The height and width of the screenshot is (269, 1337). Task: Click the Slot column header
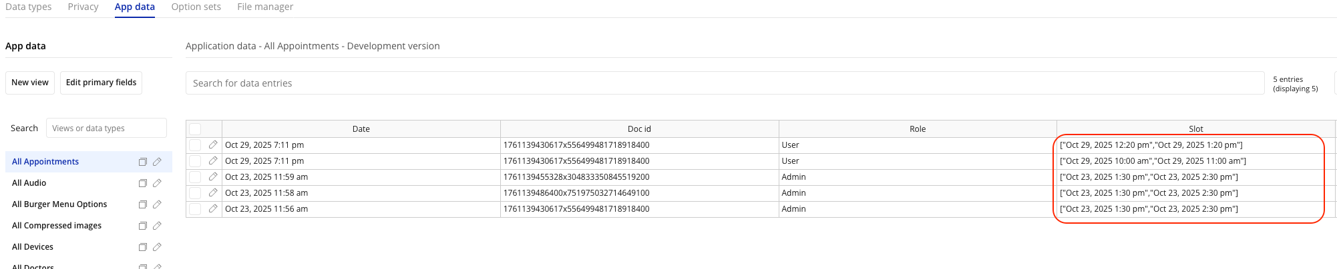1195,129
